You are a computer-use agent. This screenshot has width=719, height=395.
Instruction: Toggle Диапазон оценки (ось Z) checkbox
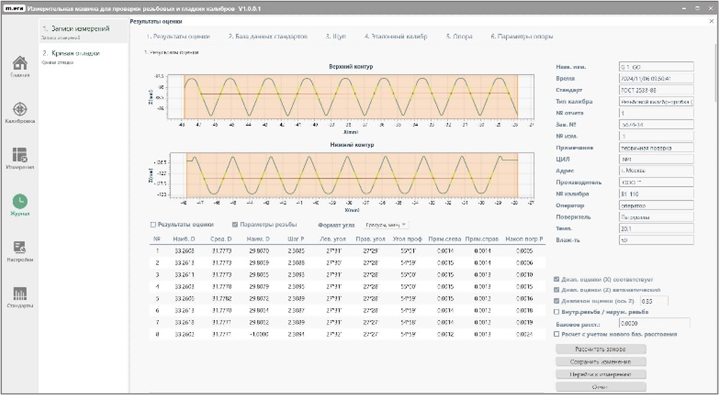(556, 301)
